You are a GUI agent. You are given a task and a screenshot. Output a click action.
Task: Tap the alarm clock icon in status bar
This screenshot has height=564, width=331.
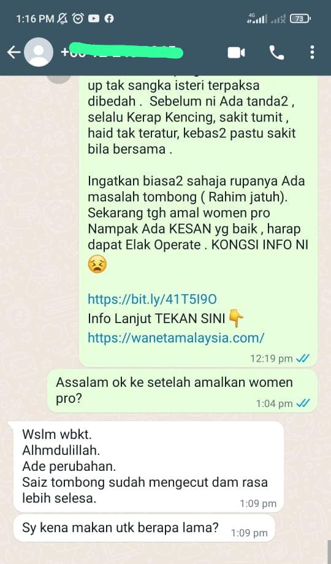tap(78, 18)
